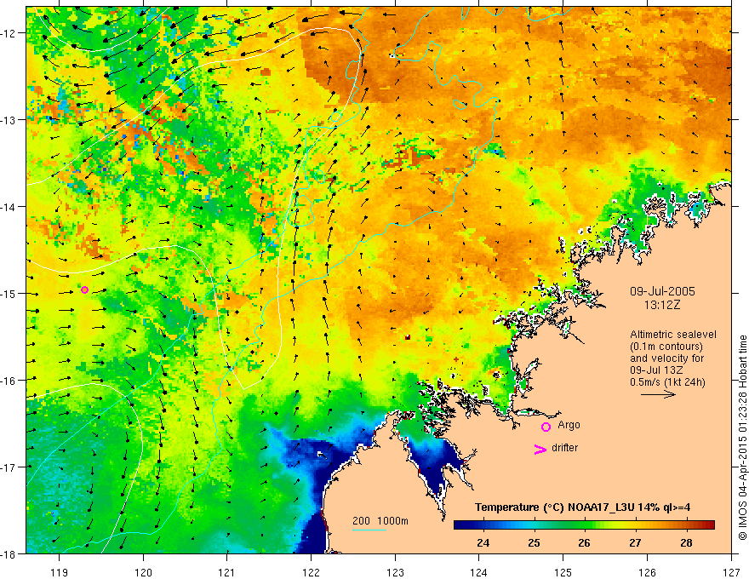Image resolution: width=749 pixels, height=579 pixels.
Task: Click the 'Argo' legend label
Action: pyautogui.click(x=569, y=425)
